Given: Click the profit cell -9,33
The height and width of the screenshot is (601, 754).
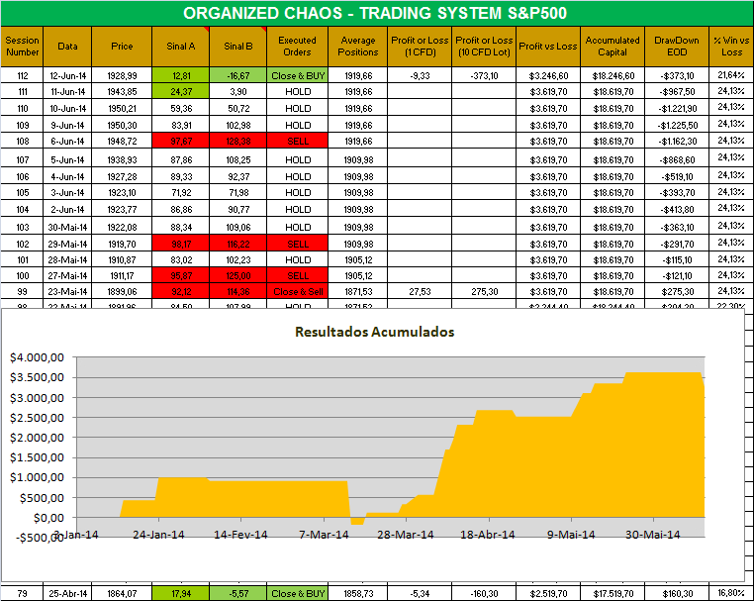Looking at the screenshot, I should pos(420,75).
